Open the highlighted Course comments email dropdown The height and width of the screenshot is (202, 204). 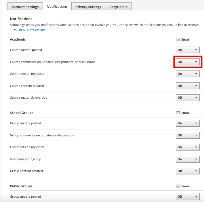point(188,62)
